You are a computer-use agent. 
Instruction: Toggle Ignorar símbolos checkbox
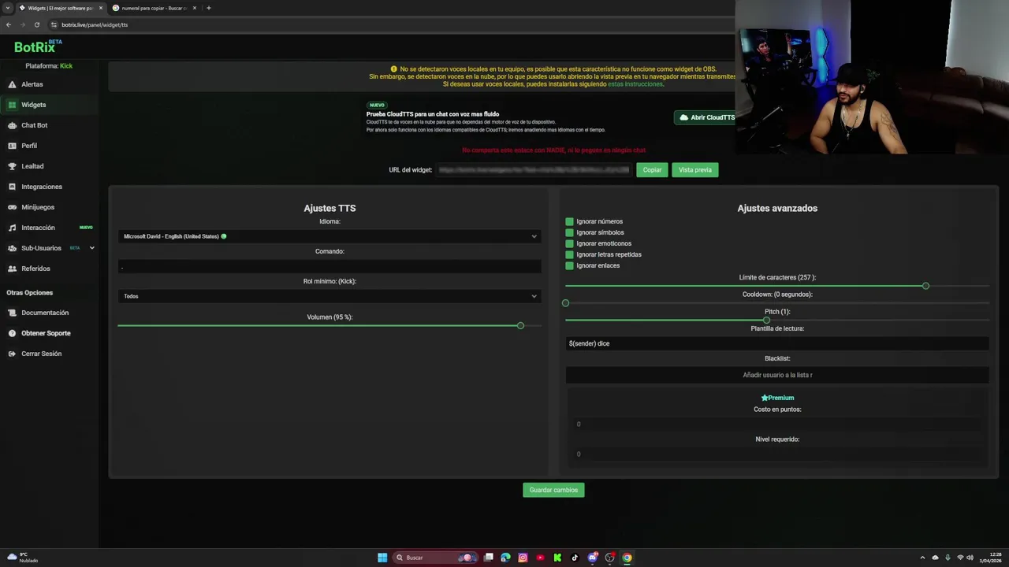click(x=569, y=232)
